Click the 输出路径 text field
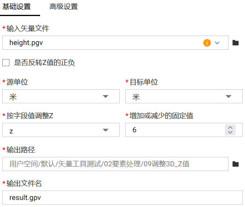The image size is (245, 207). 114,164
